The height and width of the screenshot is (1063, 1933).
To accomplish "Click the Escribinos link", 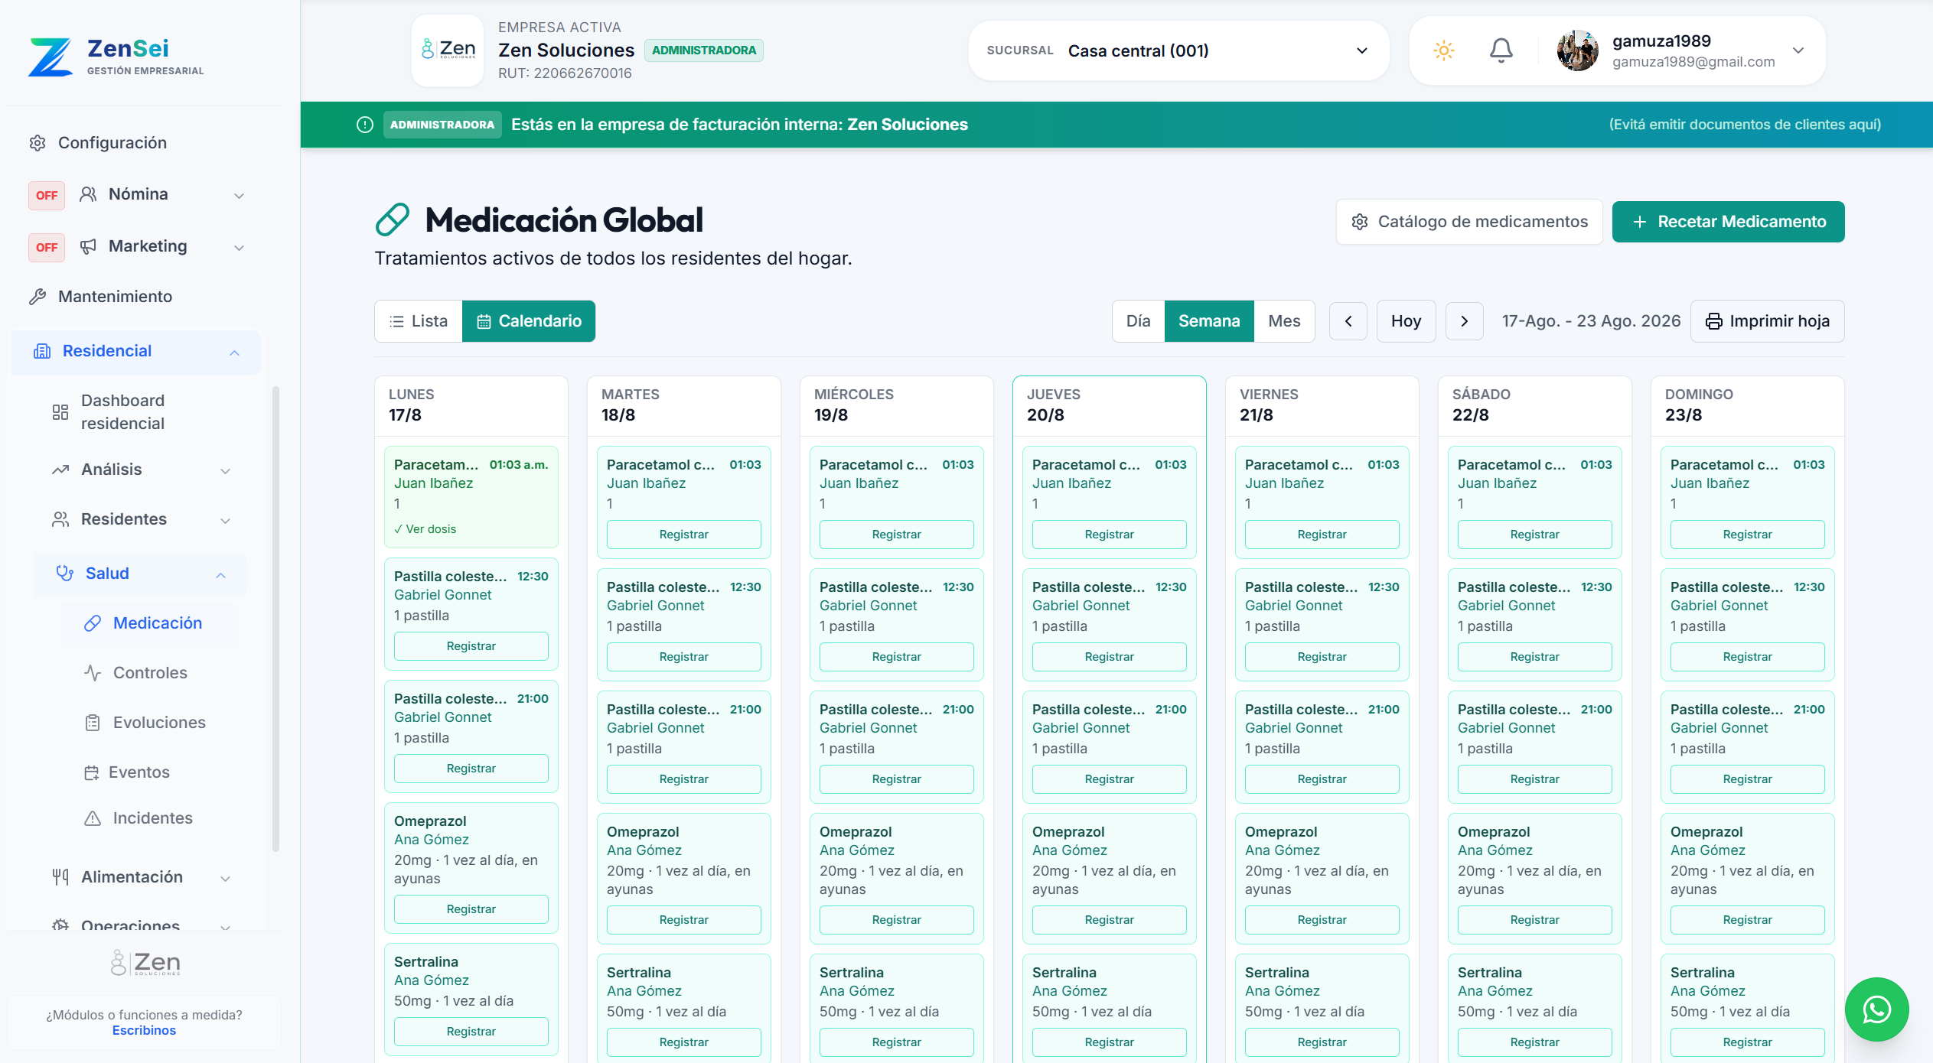I will click(144, 1030).
